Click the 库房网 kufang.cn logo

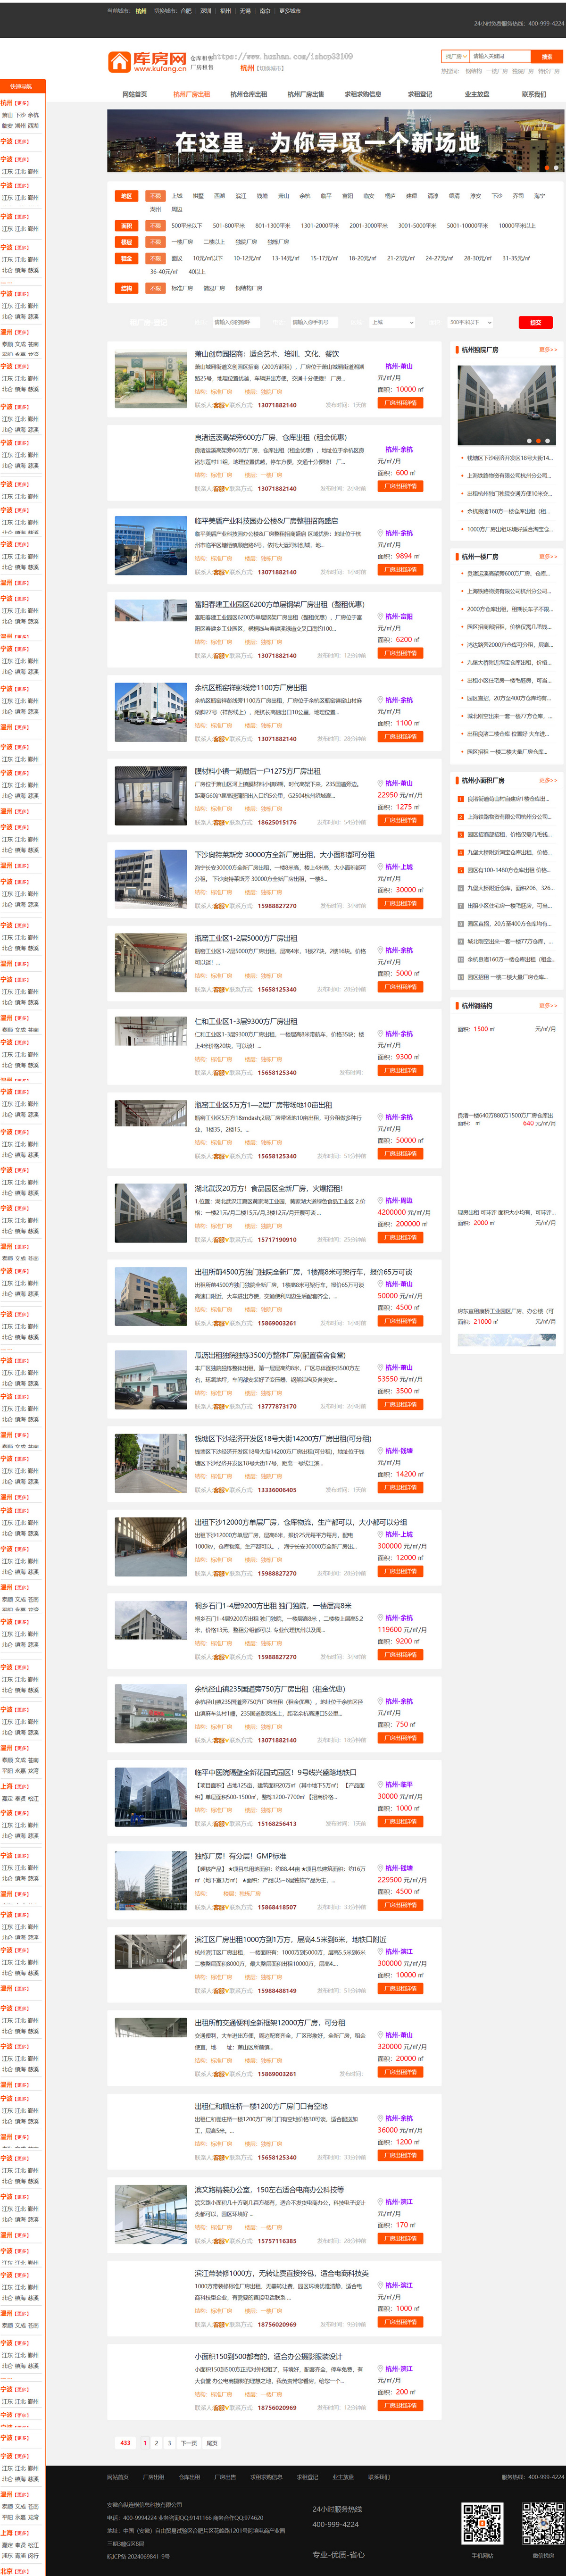pyautogui.click(x=147, y=62)
